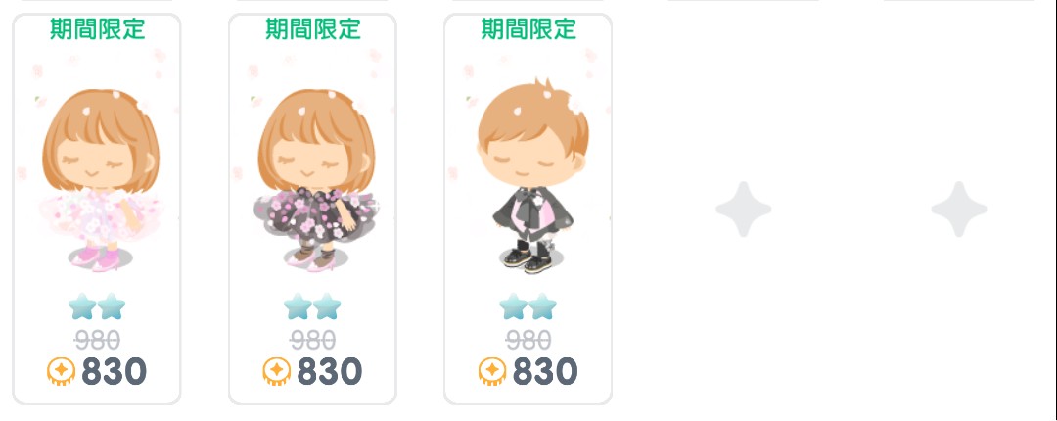Click the coin icon on the third card
This screenshot has width=1057, height=421.
click(x=492, y=372)
